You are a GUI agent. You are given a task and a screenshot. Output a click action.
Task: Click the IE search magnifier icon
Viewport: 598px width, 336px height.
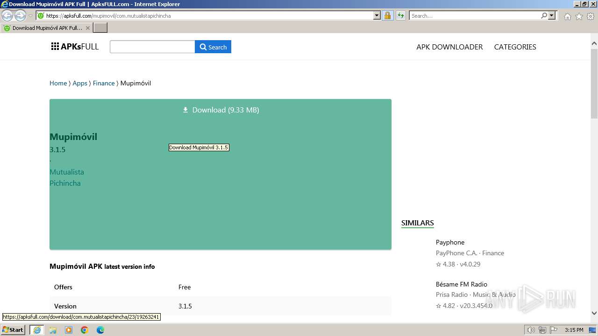[544, 15]
